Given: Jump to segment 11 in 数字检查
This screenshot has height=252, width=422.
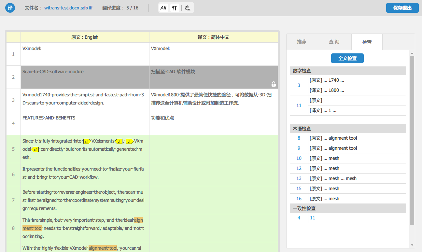Looking at the screenshot, I should pyautogui.click(x=299, y=105).
